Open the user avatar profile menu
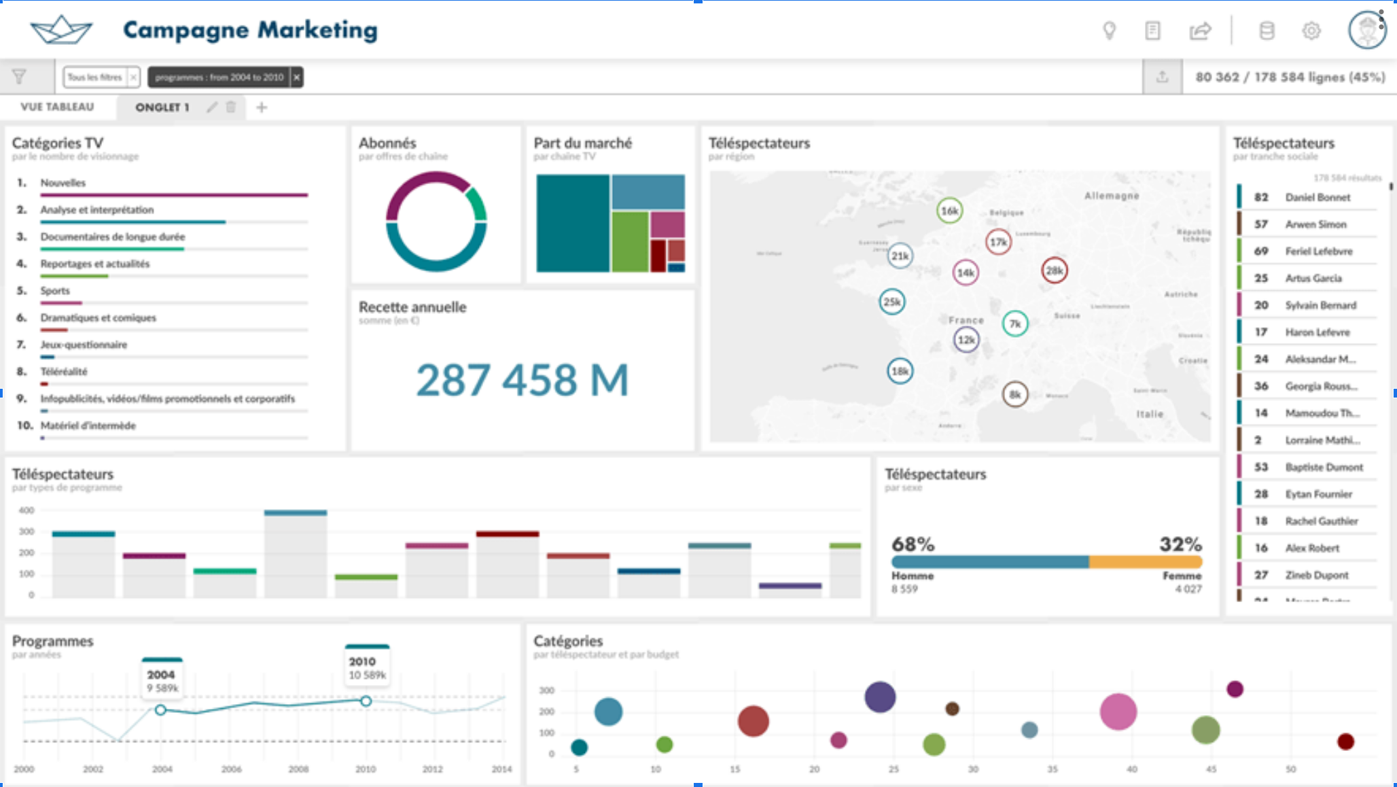 coord(1367,30)
